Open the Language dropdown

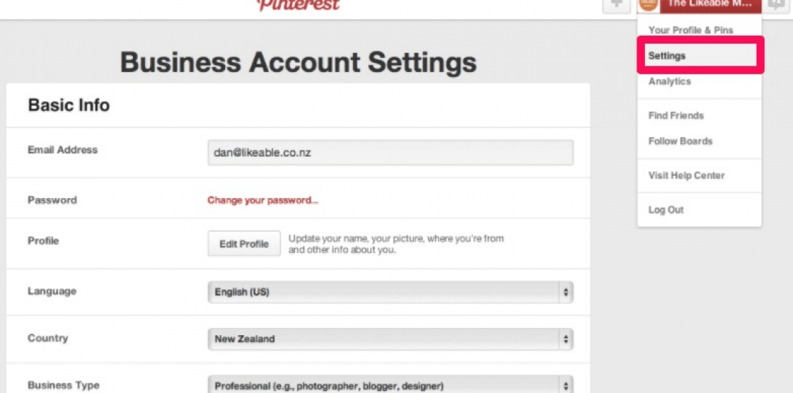tap(389, 292)
